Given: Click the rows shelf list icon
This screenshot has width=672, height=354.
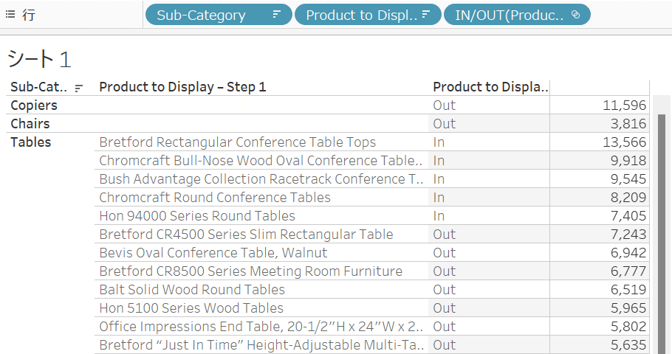Looking at the screenshot, I should click(10, 15).
